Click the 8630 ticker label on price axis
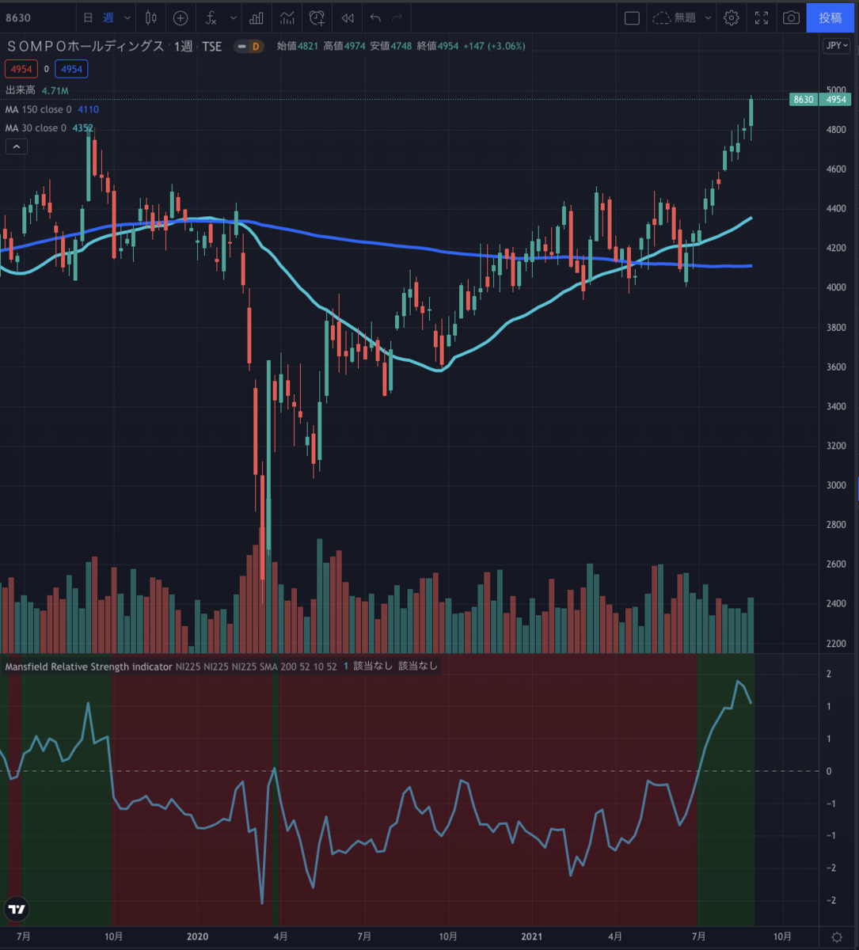This screenshot has height=950, width=859. click(x=804, y=100)
